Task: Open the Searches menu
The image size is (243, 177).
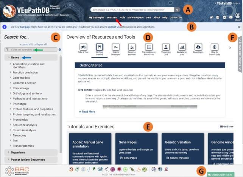Action: pos(112,17)
